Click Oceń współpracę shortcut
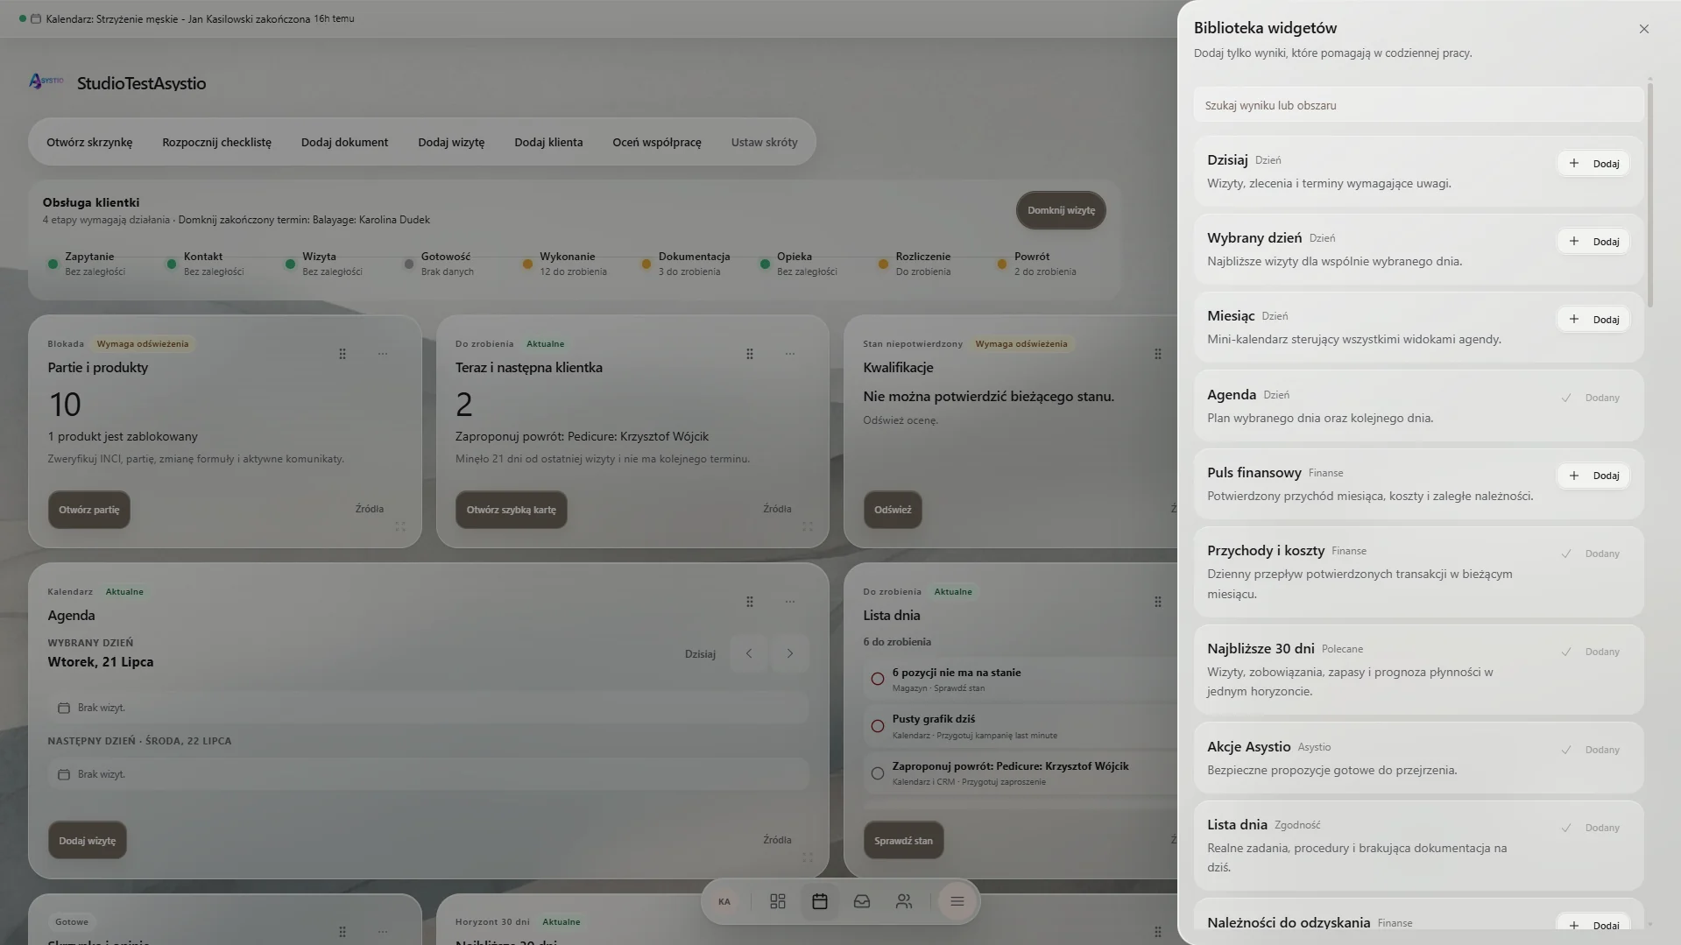 pos(657,142)
